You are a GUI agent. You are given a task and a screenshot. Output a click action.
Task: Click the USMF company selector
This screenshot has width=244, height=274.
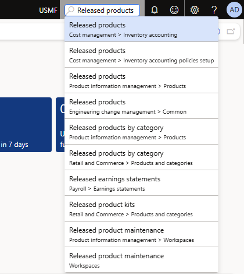pyautogui.click(x=48, y=10)
